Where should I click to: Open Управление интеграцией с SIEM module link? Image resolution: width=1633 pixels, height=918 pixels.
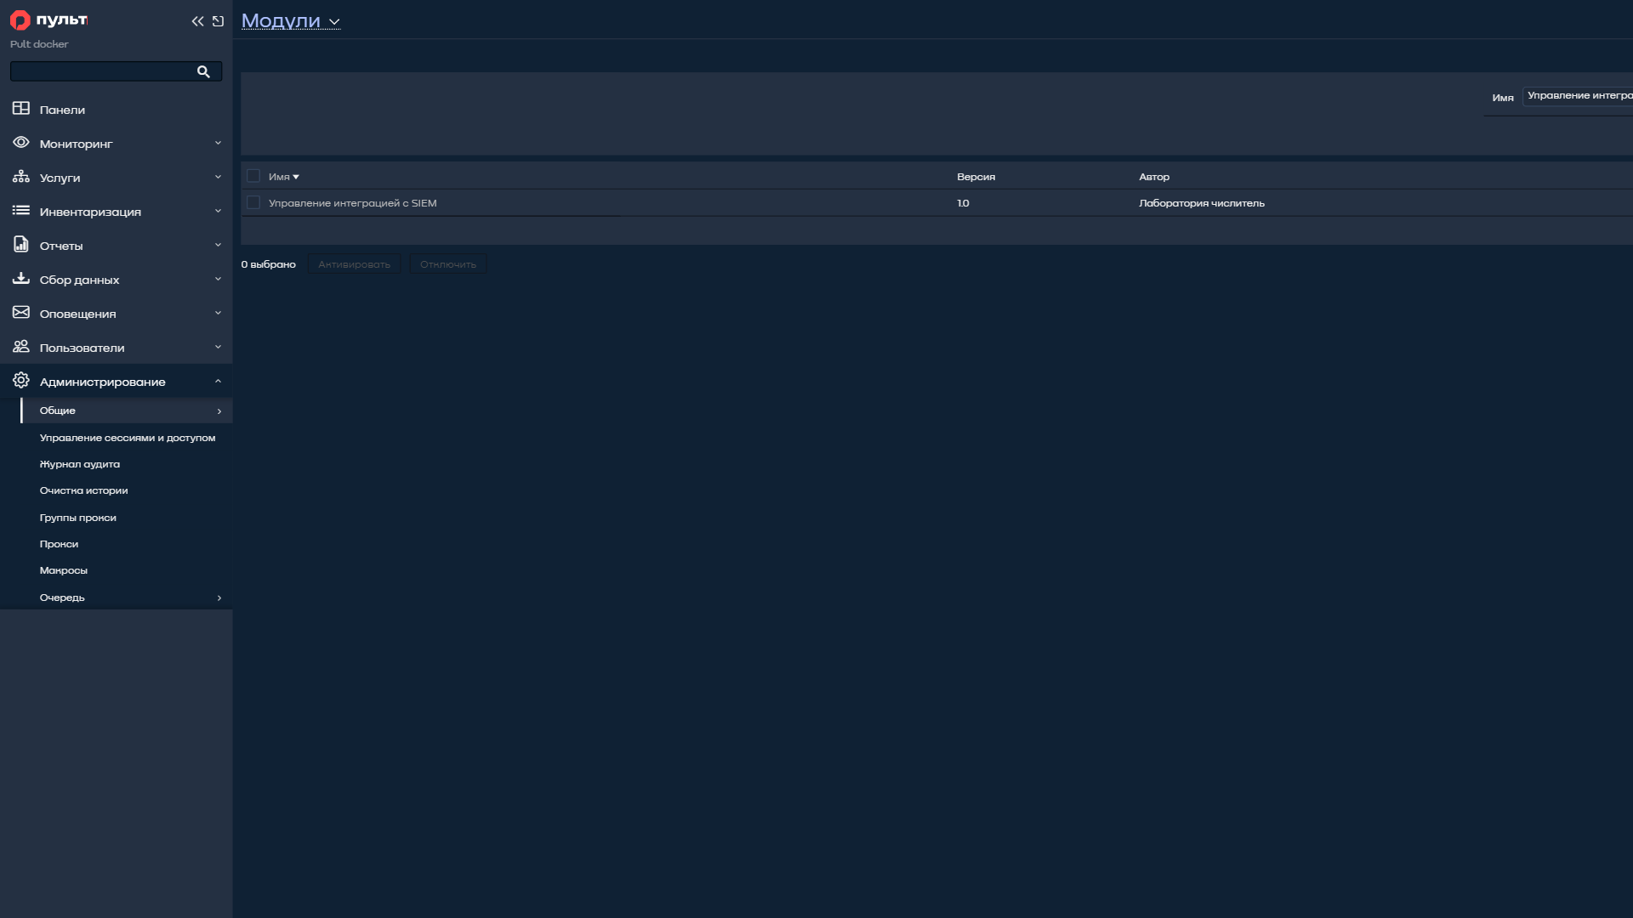point(353,203)
